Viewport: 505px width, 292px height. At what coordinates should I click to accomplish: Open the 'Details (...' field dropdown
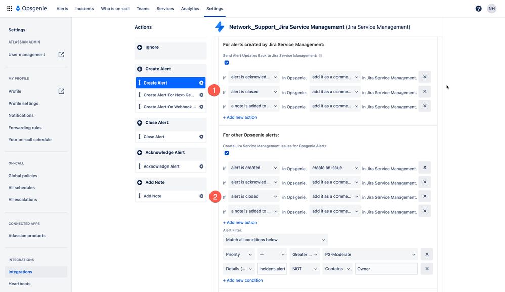pyautogui.click(x=239, y=269)
